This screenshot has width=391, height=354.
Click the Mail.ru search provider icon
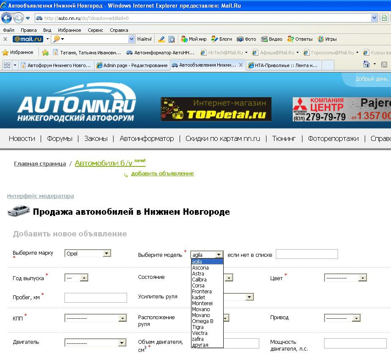[57, 39]
